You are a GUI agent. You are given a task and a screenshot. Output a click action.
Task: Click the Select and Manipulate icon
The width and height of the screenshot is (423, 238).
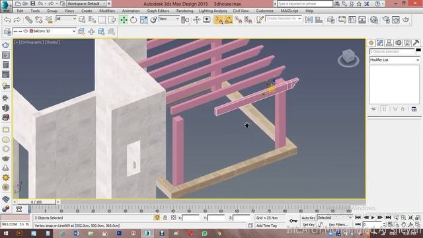(197, 20)
